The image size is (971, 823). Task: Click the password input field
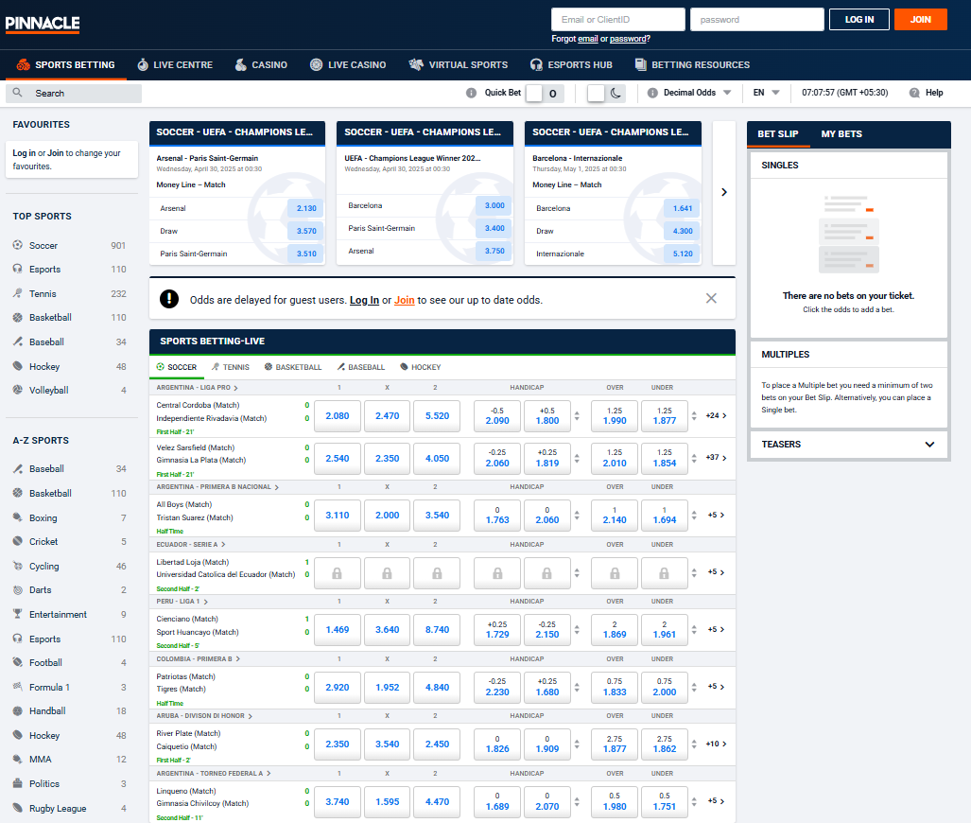tap(756, 19)
